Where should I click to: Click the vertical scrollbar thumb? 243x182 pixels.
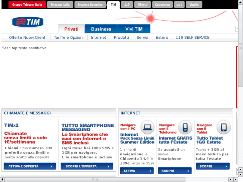(x=241, y=46)
